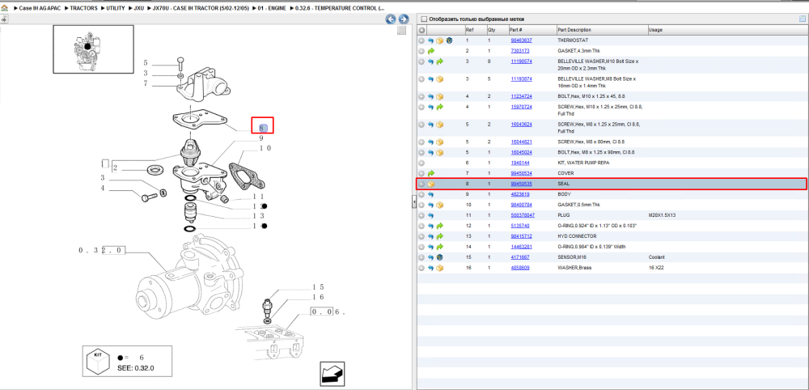Screen dimensions: 809x390
Task: Click the 'Usage' column header
Action: point(655,30)
